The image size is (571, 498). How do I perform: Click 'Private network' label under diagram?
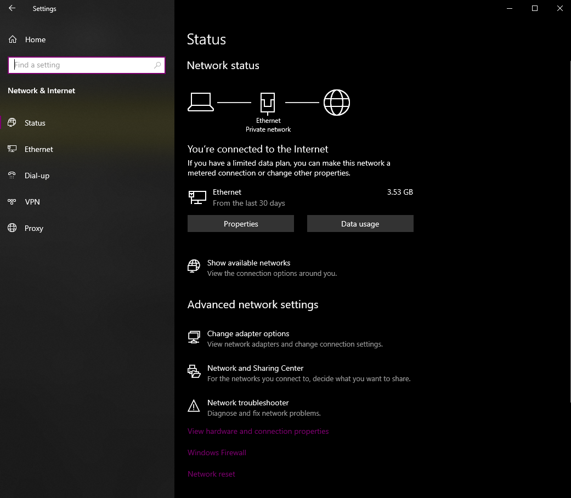tap(268, 129)
